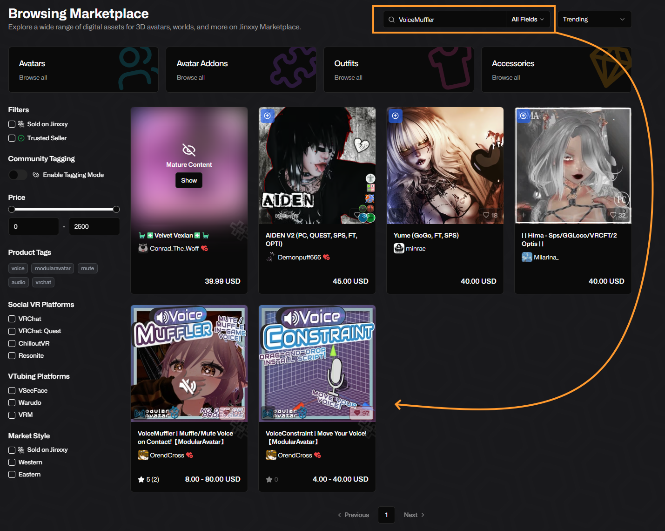Click the plus icon on VoiceConstraint thumbnail
Viewport: 665px width, 531px height.
[268, 413]
